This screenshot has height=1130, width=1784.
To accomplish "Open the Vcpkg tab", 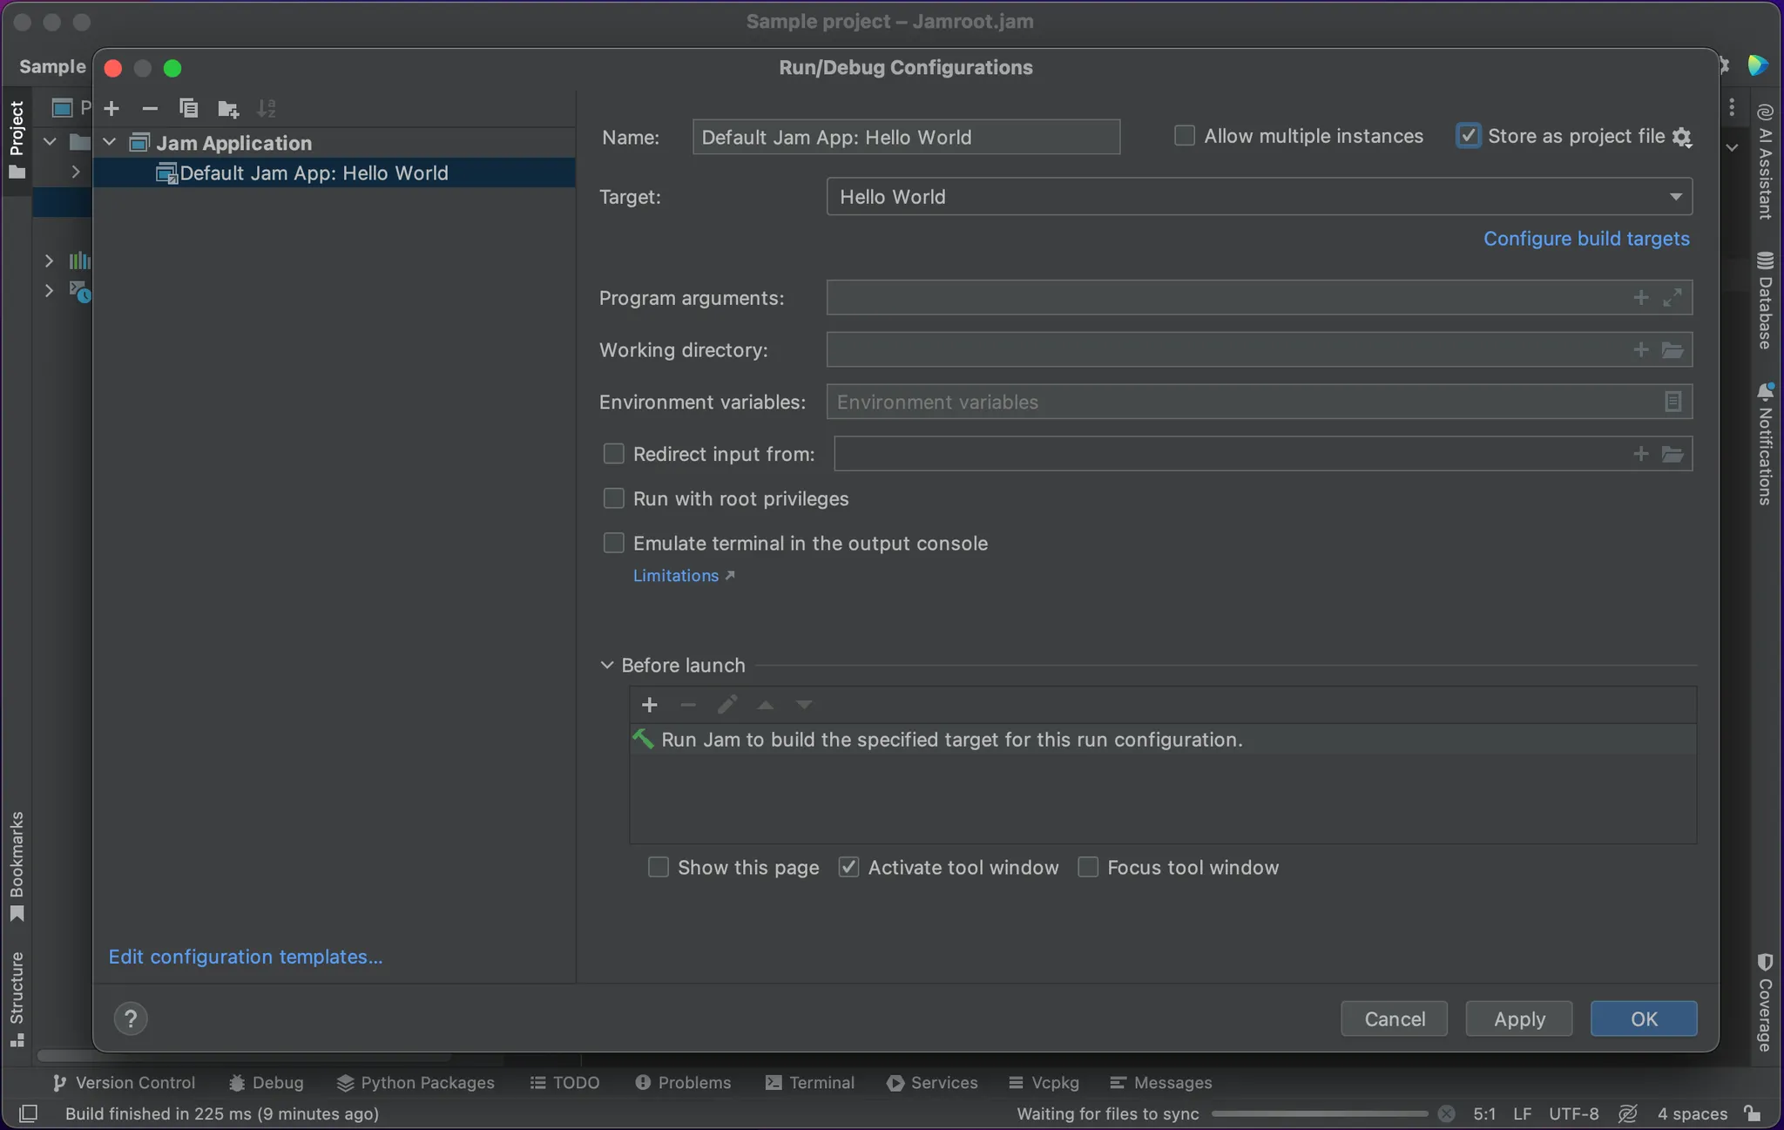I will [1044, 1083].
